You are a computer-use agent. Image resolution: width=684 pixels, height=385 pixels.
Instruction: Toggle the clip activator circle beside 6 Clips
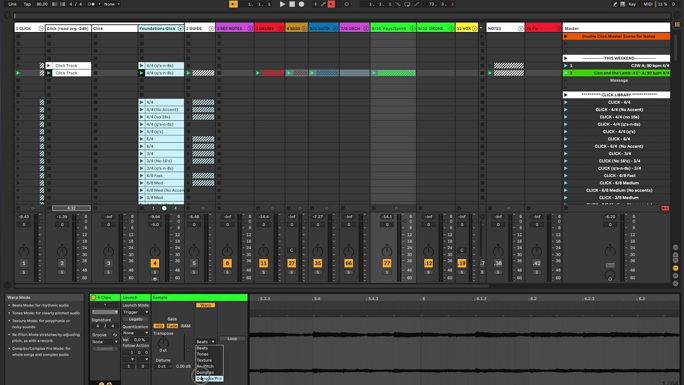tap(94, 297)
